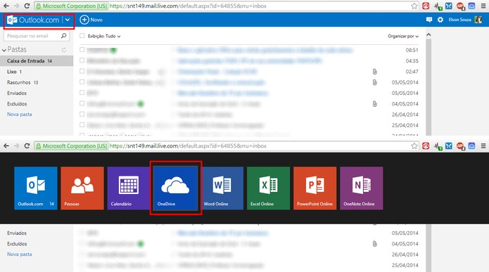Open the Pessoas contacts tile

coord(82,188)
